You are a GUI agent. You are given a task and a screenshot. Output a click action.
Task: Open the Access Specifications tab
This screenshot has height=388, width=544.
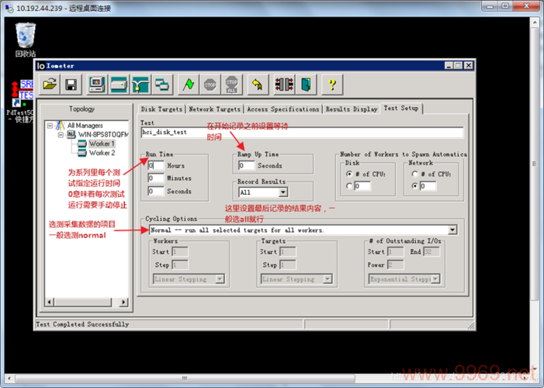pos(282,109)
